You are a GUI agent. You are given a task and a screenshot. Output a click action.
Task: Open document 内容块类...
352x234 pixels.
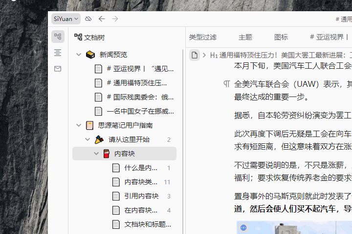pos(141,182)
